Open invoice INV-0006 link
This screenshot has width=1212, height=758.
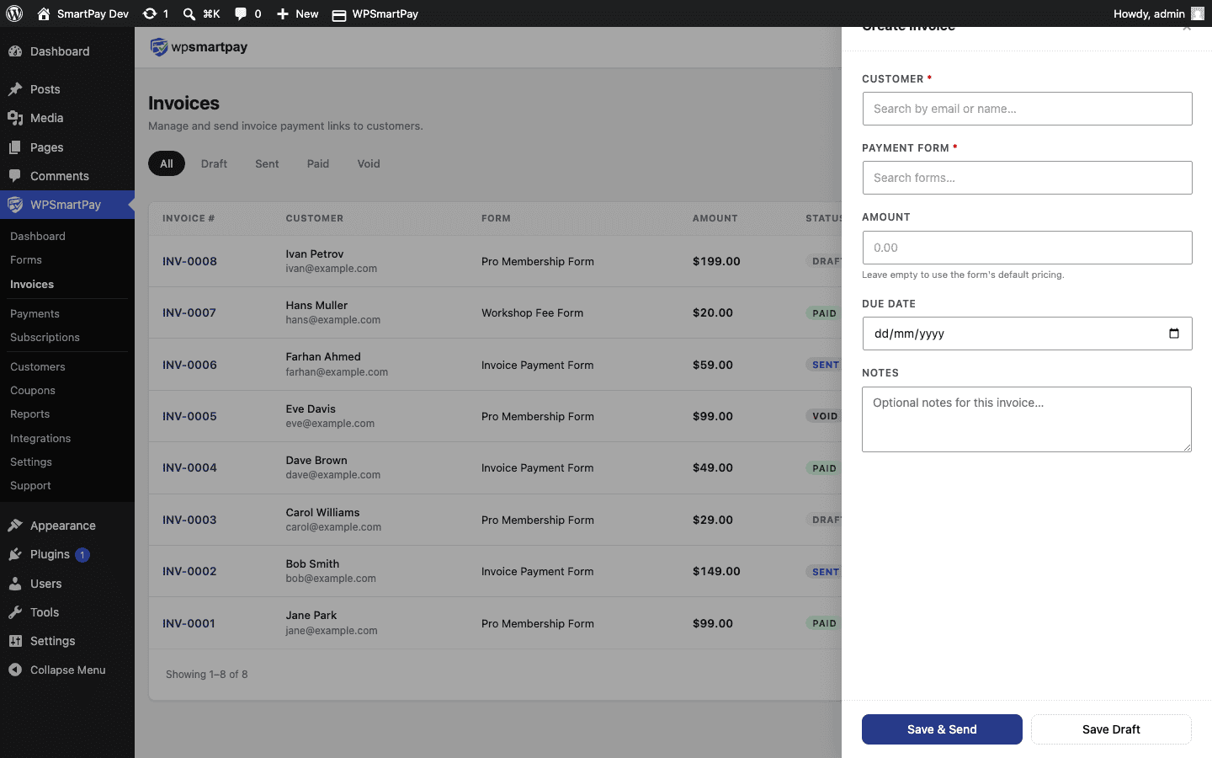coord(189,365)
